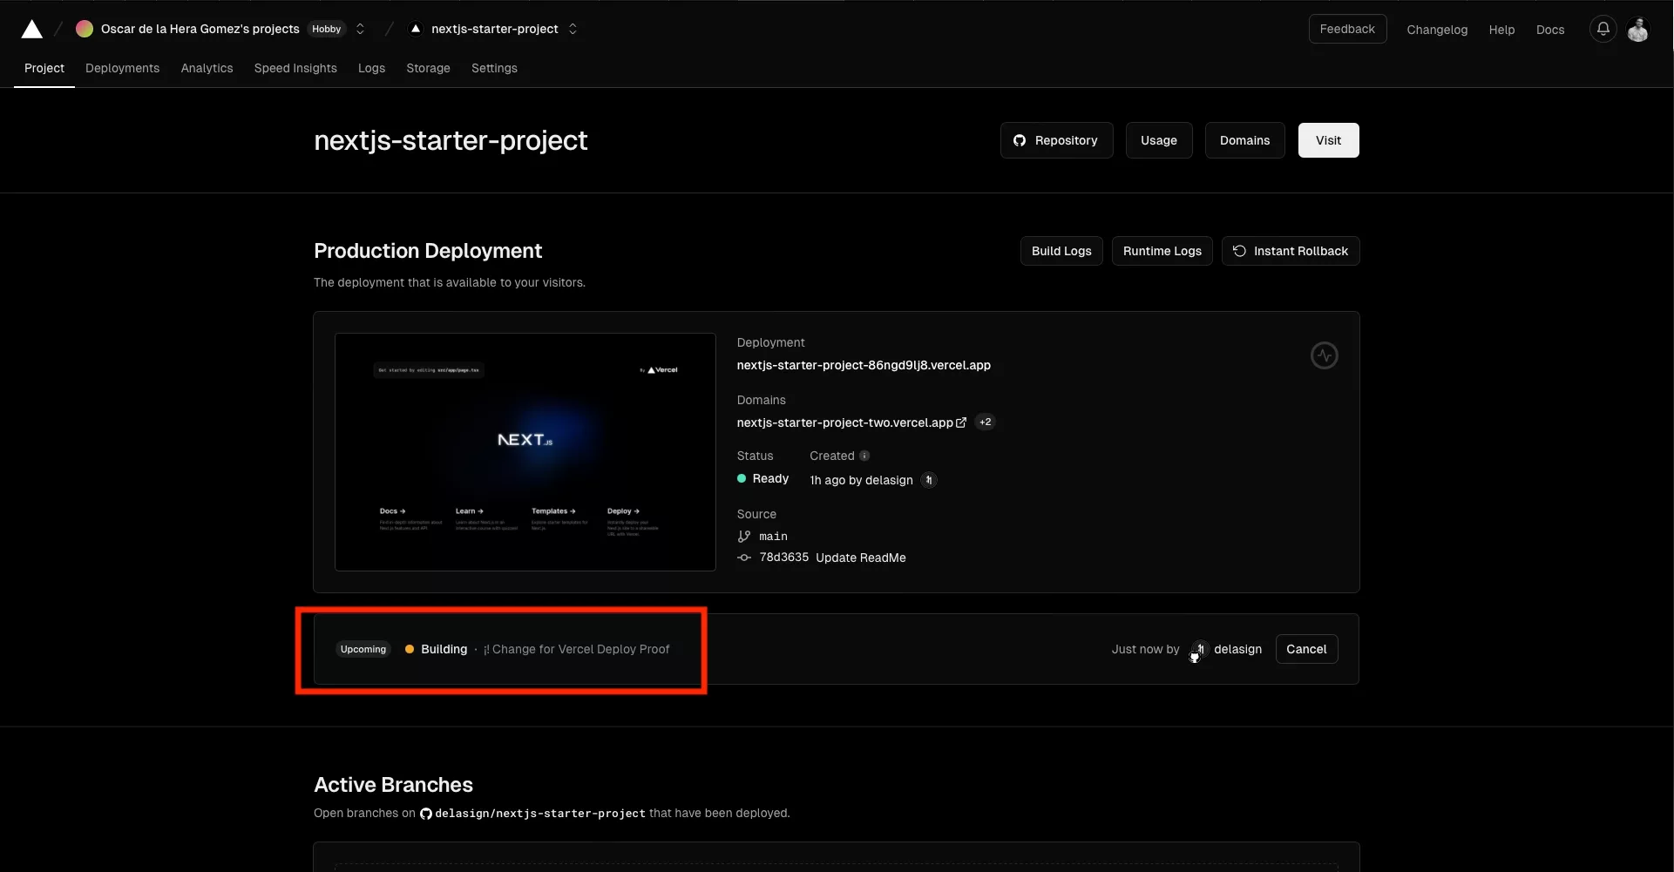Screen dimensions: 1674x872
Task: Click the activity pulse icon in deployment card
Action: pyautogui.click(x=1324, y=355)
